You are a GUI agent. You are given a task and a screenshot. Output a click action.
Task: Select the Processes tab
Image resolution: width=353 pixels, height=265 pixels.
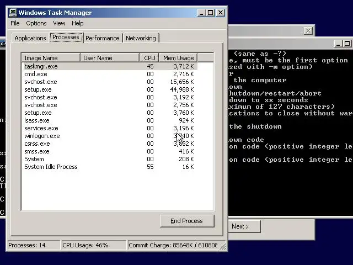click(x=66, y=37)
